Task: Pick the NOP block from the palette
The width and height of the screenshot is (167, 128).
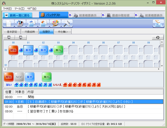Action: coord(19,77)
